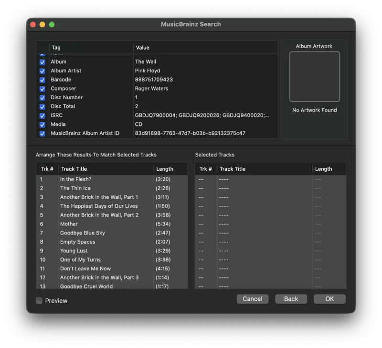Click Selected Tracks Track Title header
The image size is (382, 348).
[x=265, y=169]
